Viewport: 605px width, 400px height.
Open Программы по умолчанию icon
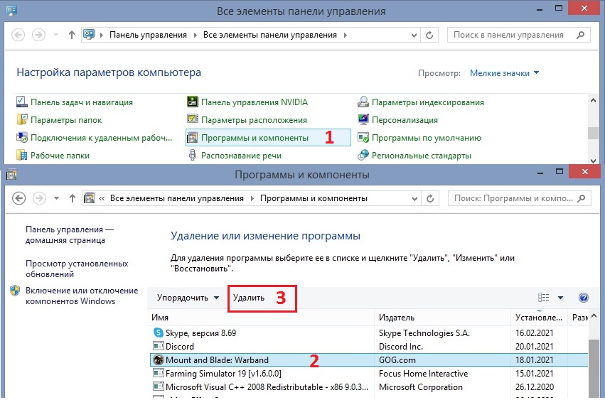click(x=363, y=138)
